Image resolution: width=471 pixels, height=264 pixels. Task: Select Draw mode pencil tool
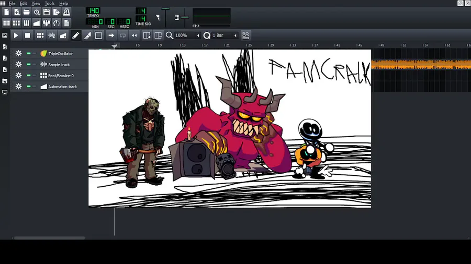coord(76,35)
